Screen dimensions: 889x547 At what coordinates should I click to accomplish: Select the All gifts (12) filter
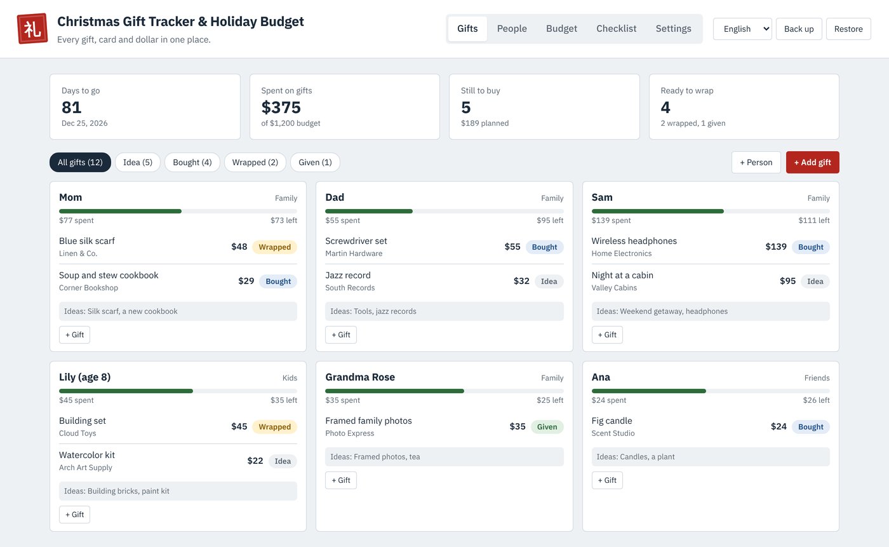point(80,162)
